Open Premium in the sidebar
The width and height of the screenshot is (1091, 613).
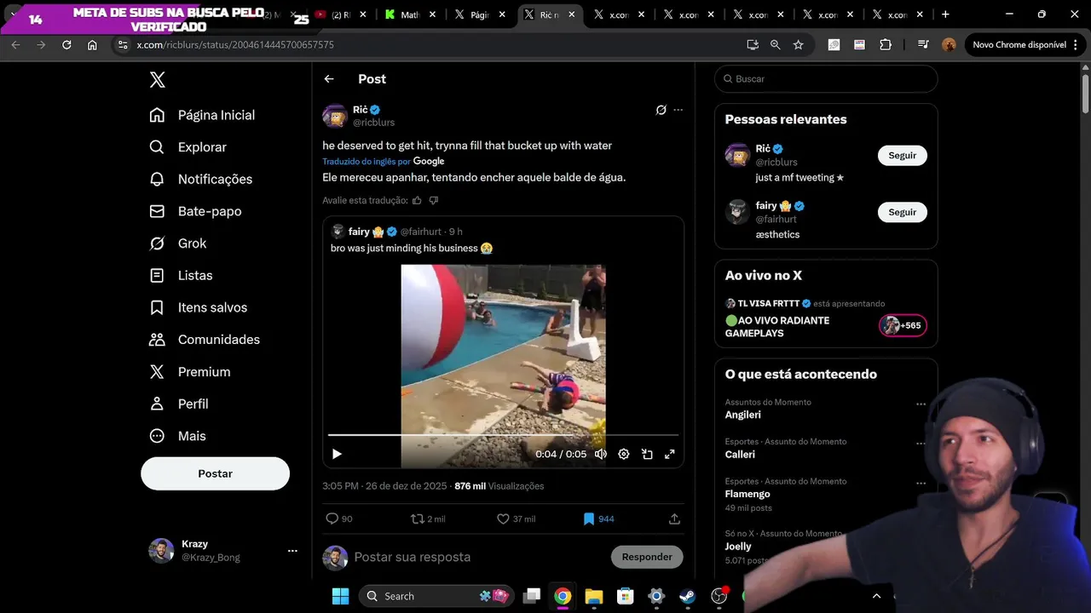click(190, 372)
